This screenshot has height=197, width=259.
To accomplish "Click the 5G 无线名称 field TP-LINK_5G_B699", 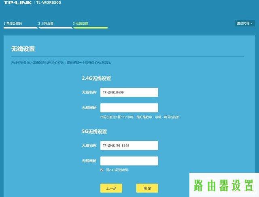I will coord(129,146).
